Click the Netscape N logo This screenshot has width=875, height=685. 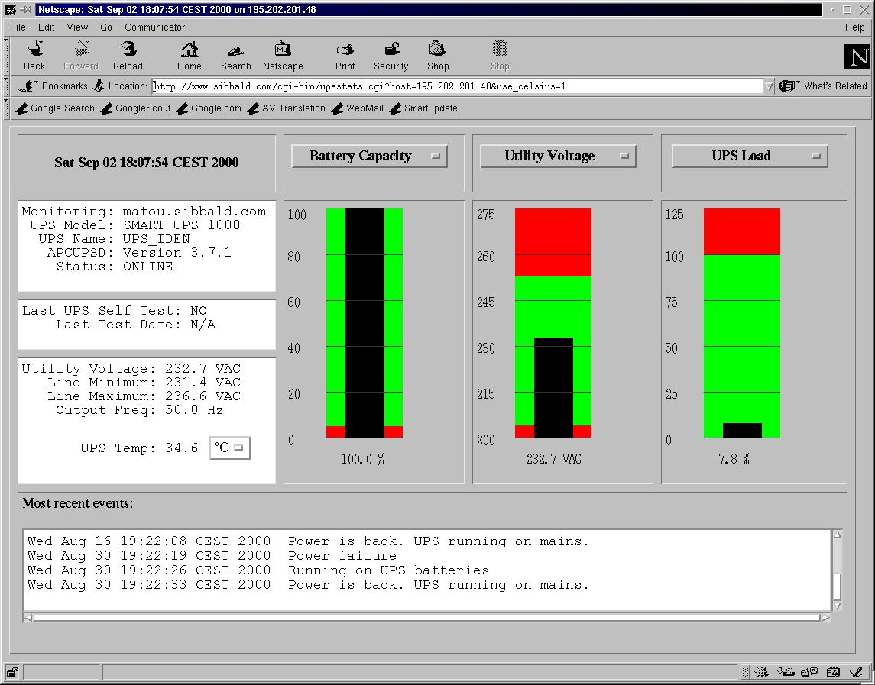click(x=856, y=57)
